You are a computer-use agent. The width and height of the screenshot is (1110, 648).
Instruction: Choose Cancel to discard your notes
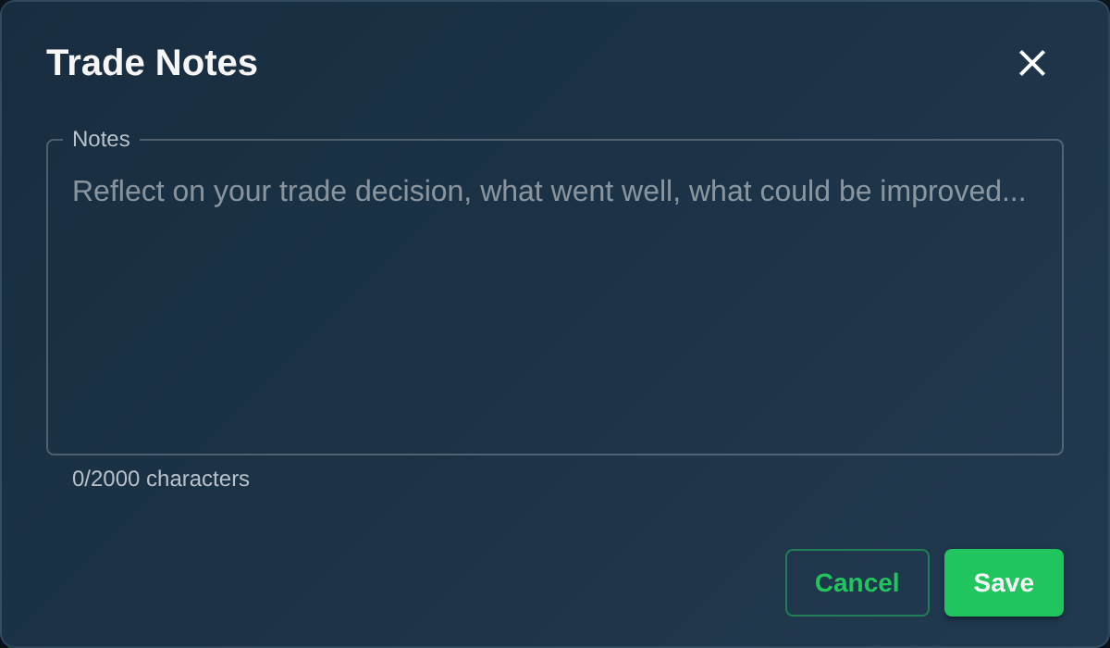click(x=857, y=582)
